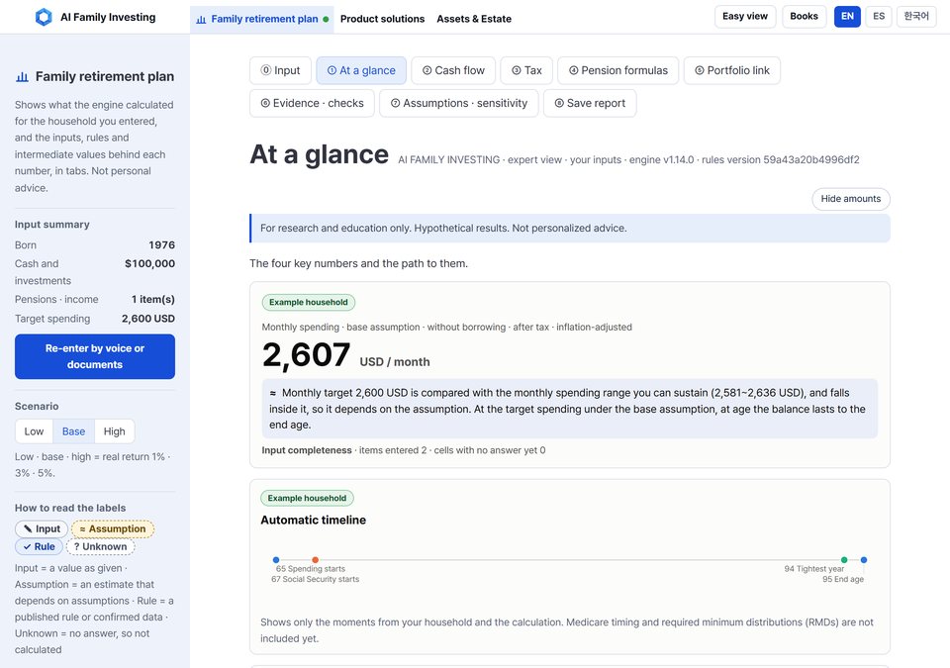Click the Unknown label chip in the legend

tap(101, 546)
